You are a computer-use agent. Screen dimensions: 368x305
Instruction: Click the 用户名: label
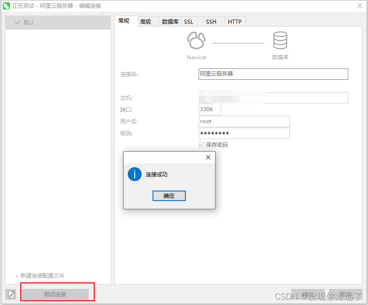(129, 122)
